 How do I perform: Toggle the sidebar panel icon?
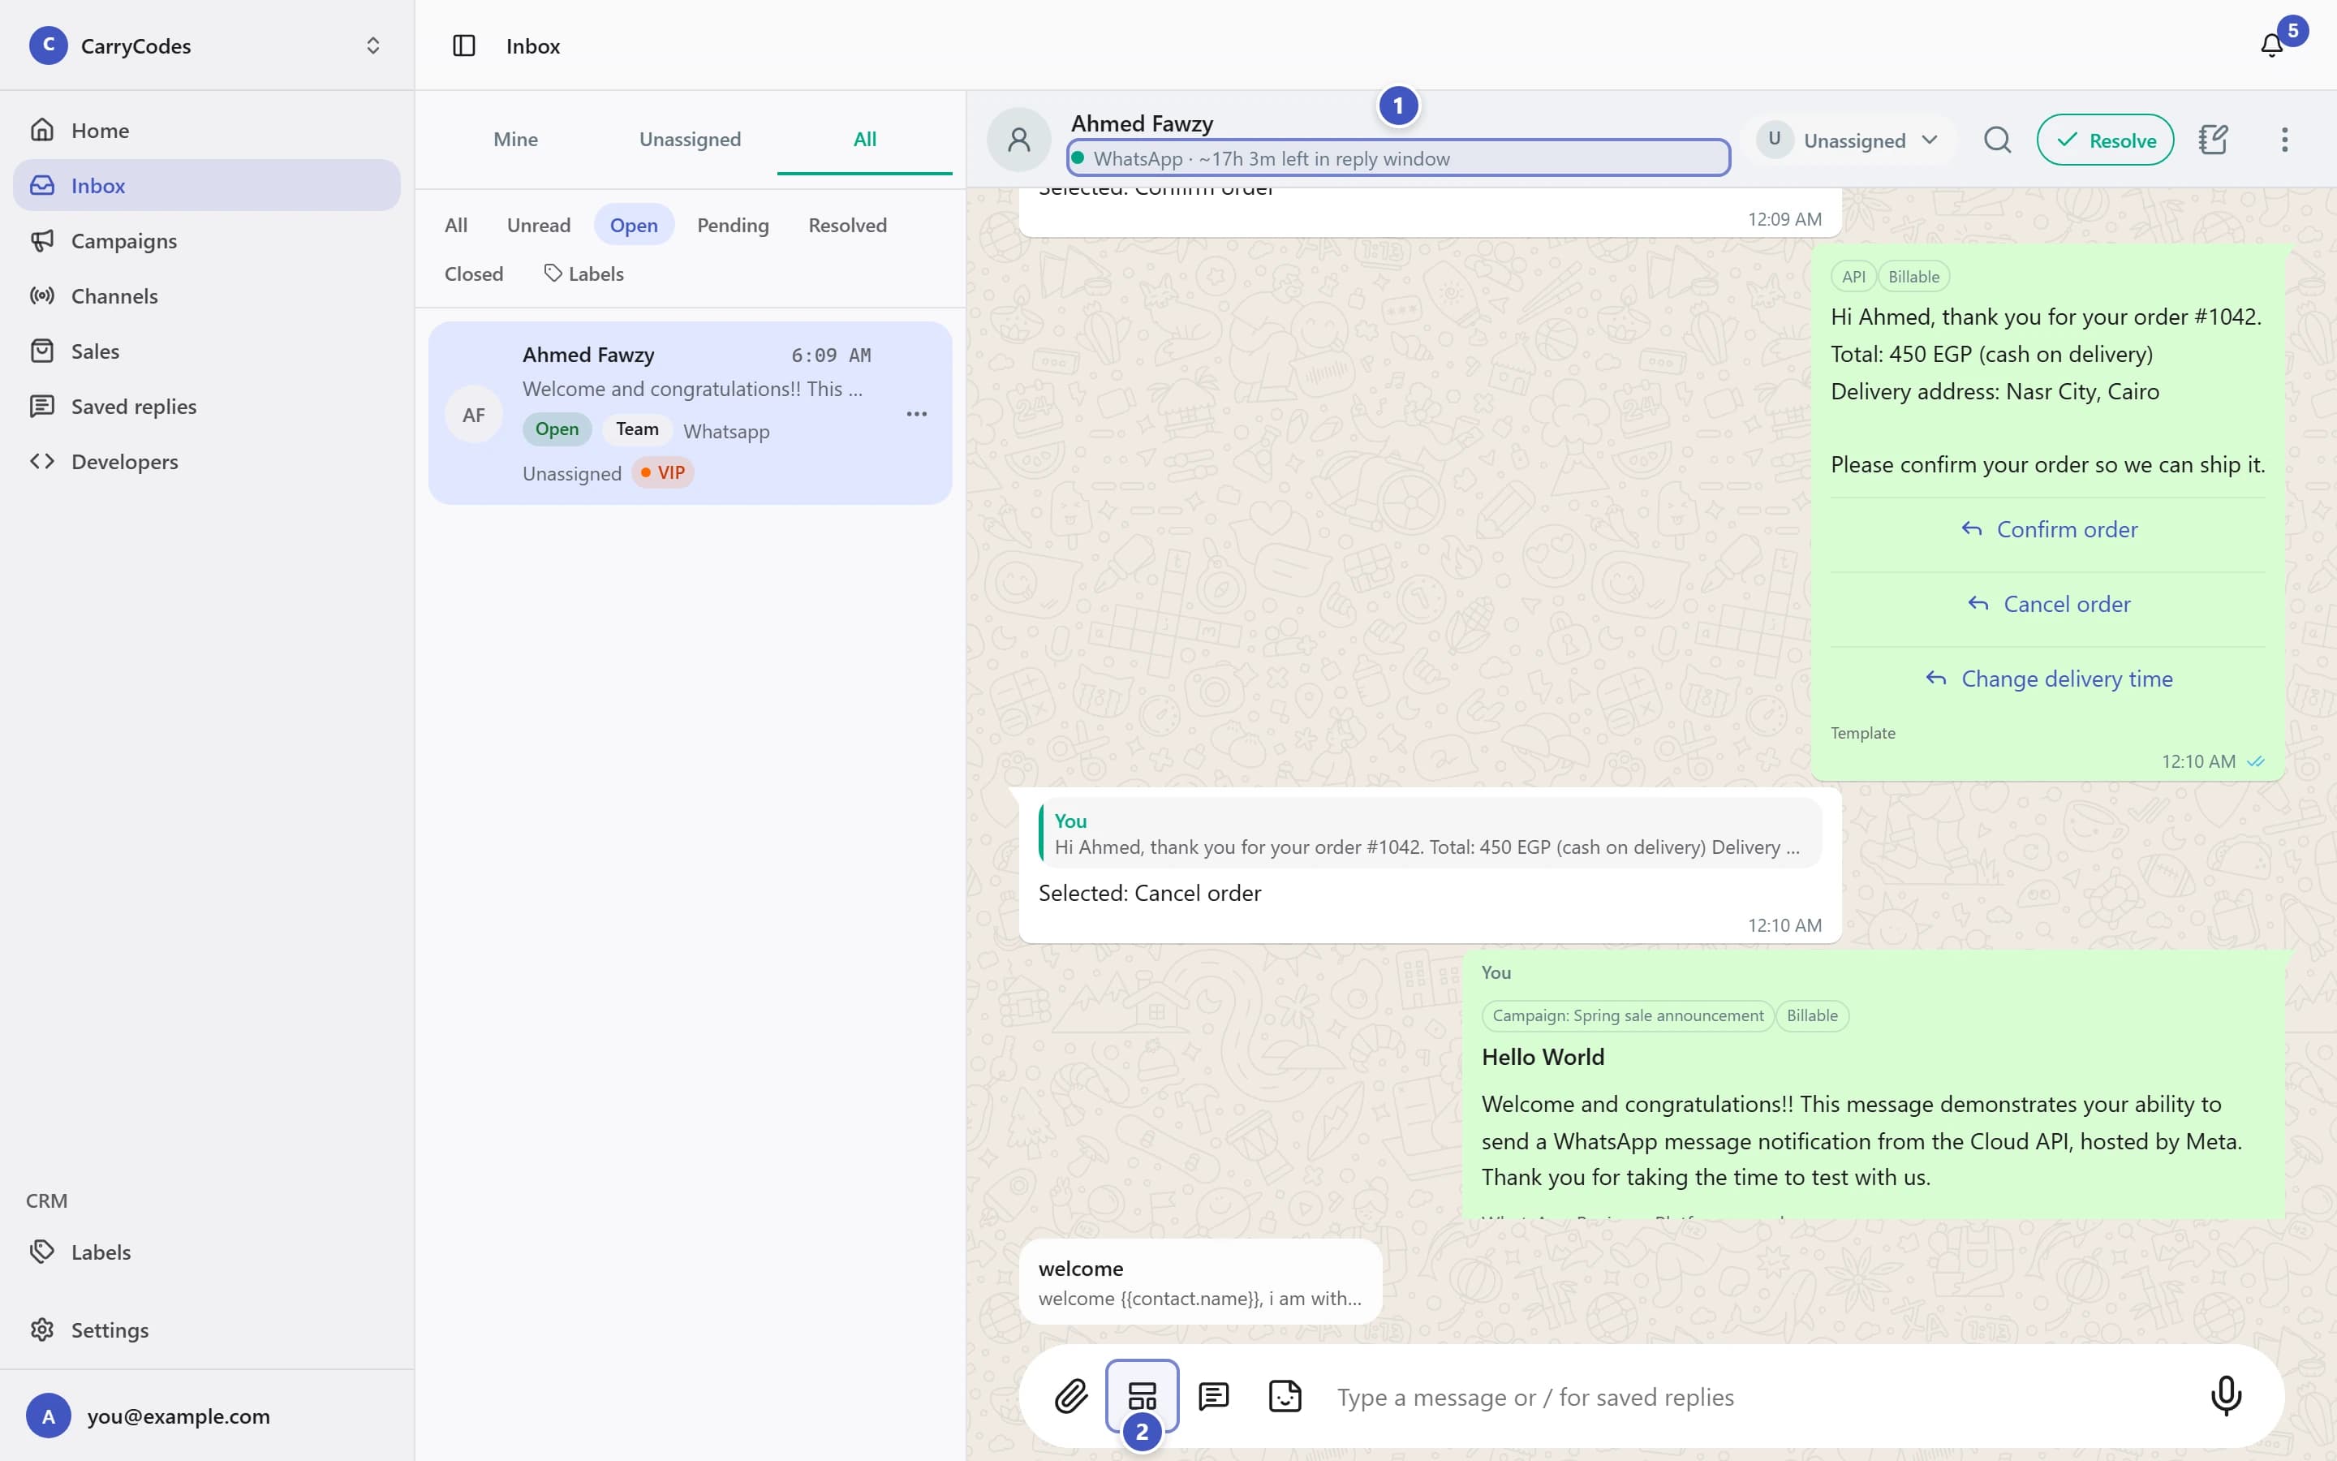[x=463, y=45]
